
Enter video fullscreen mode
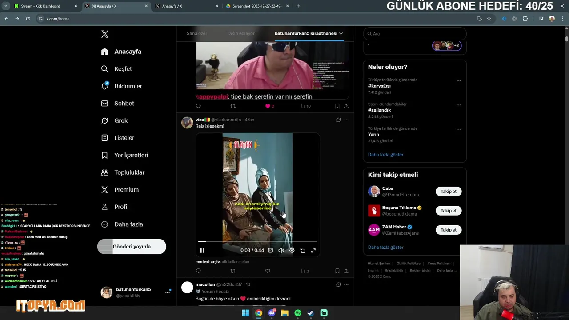[313, 251]
